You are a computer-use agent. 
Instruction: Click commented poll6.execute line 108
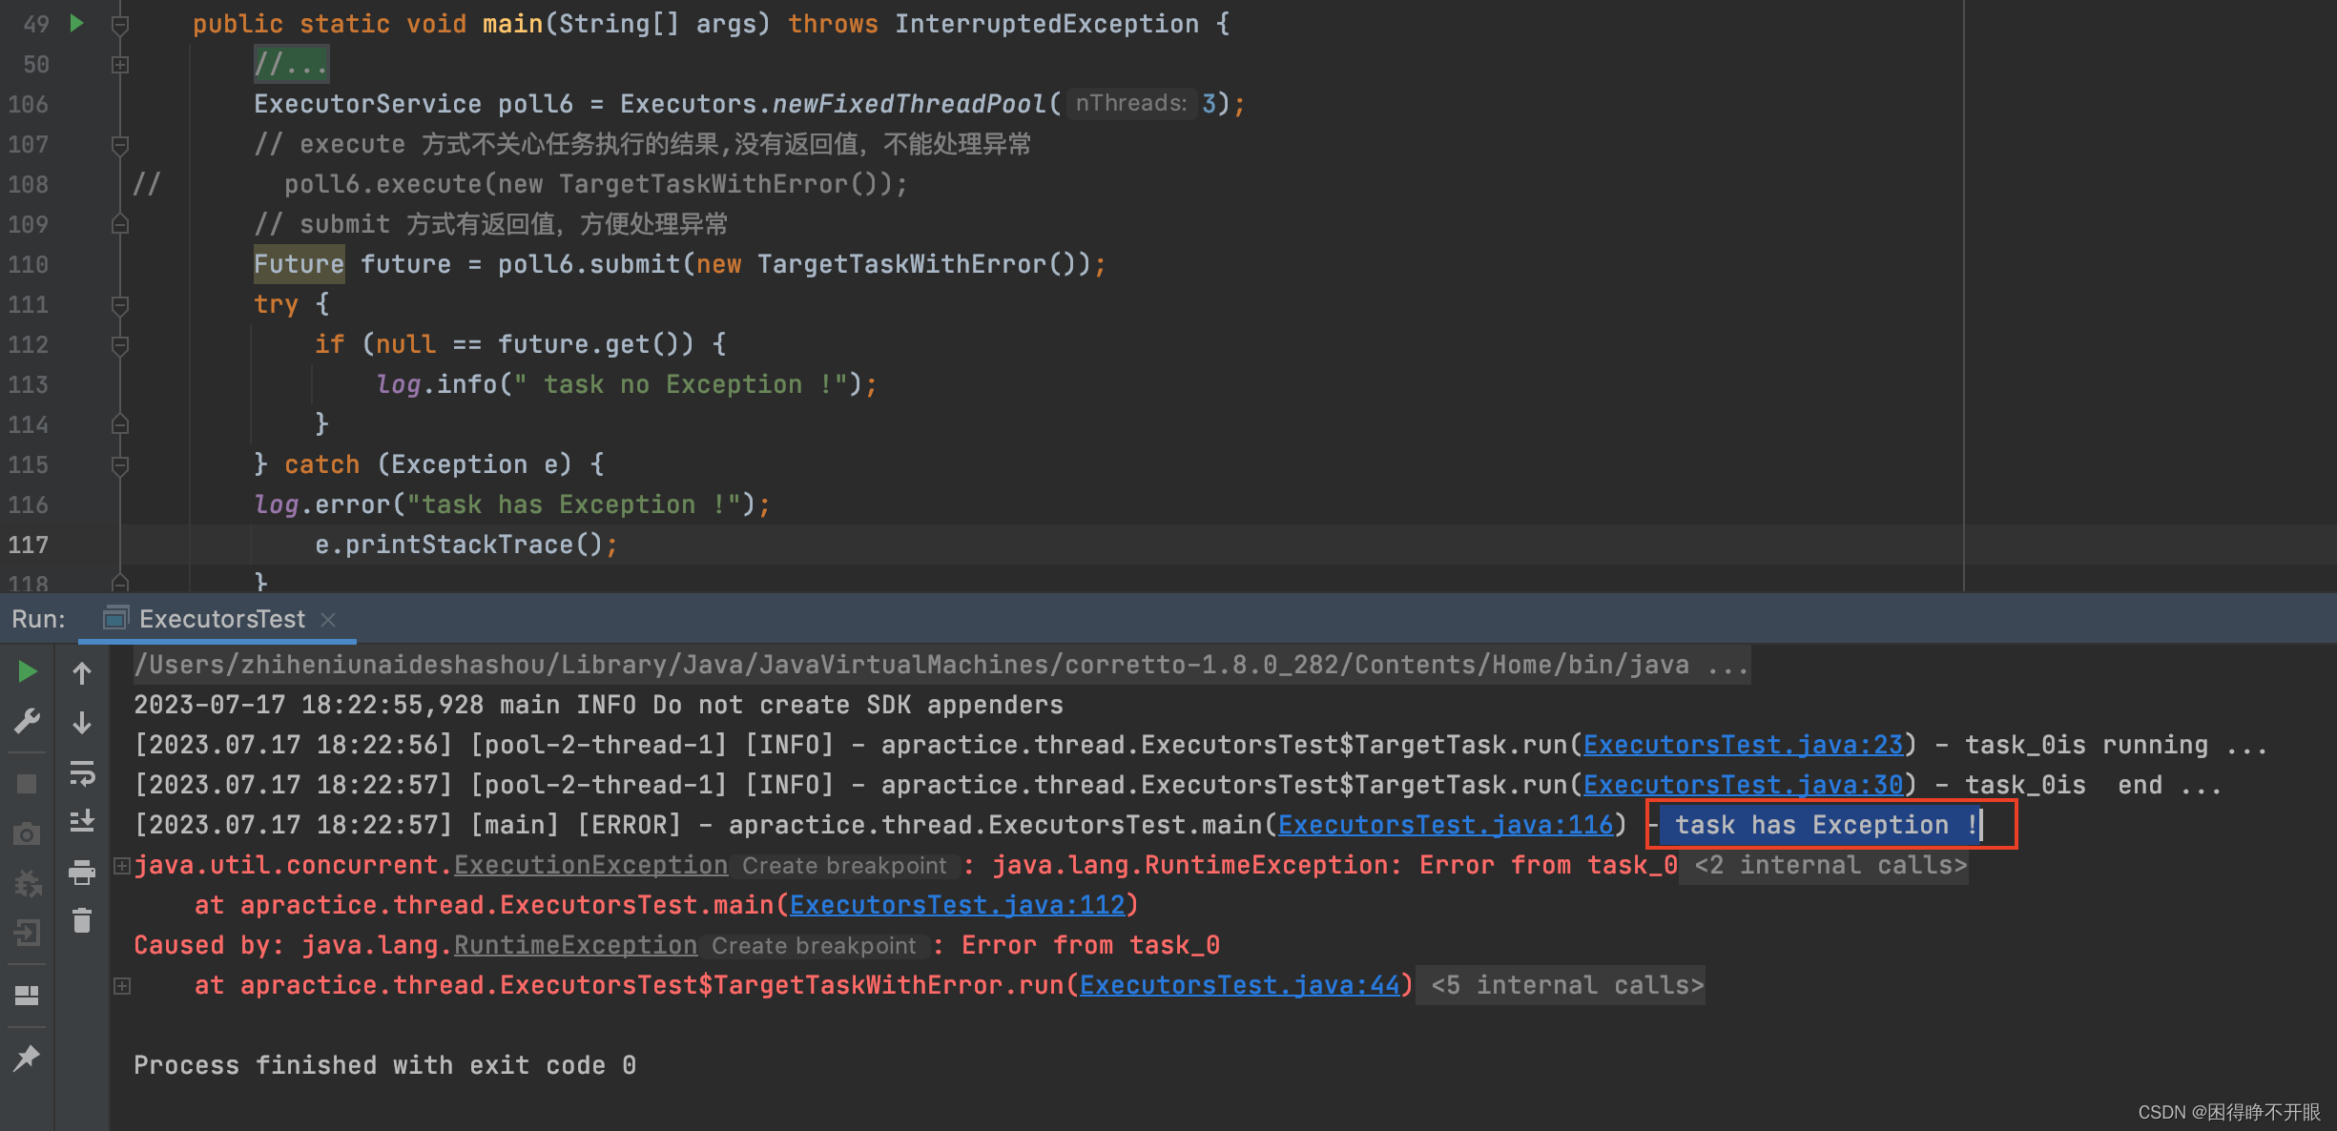tap(595, 184)
